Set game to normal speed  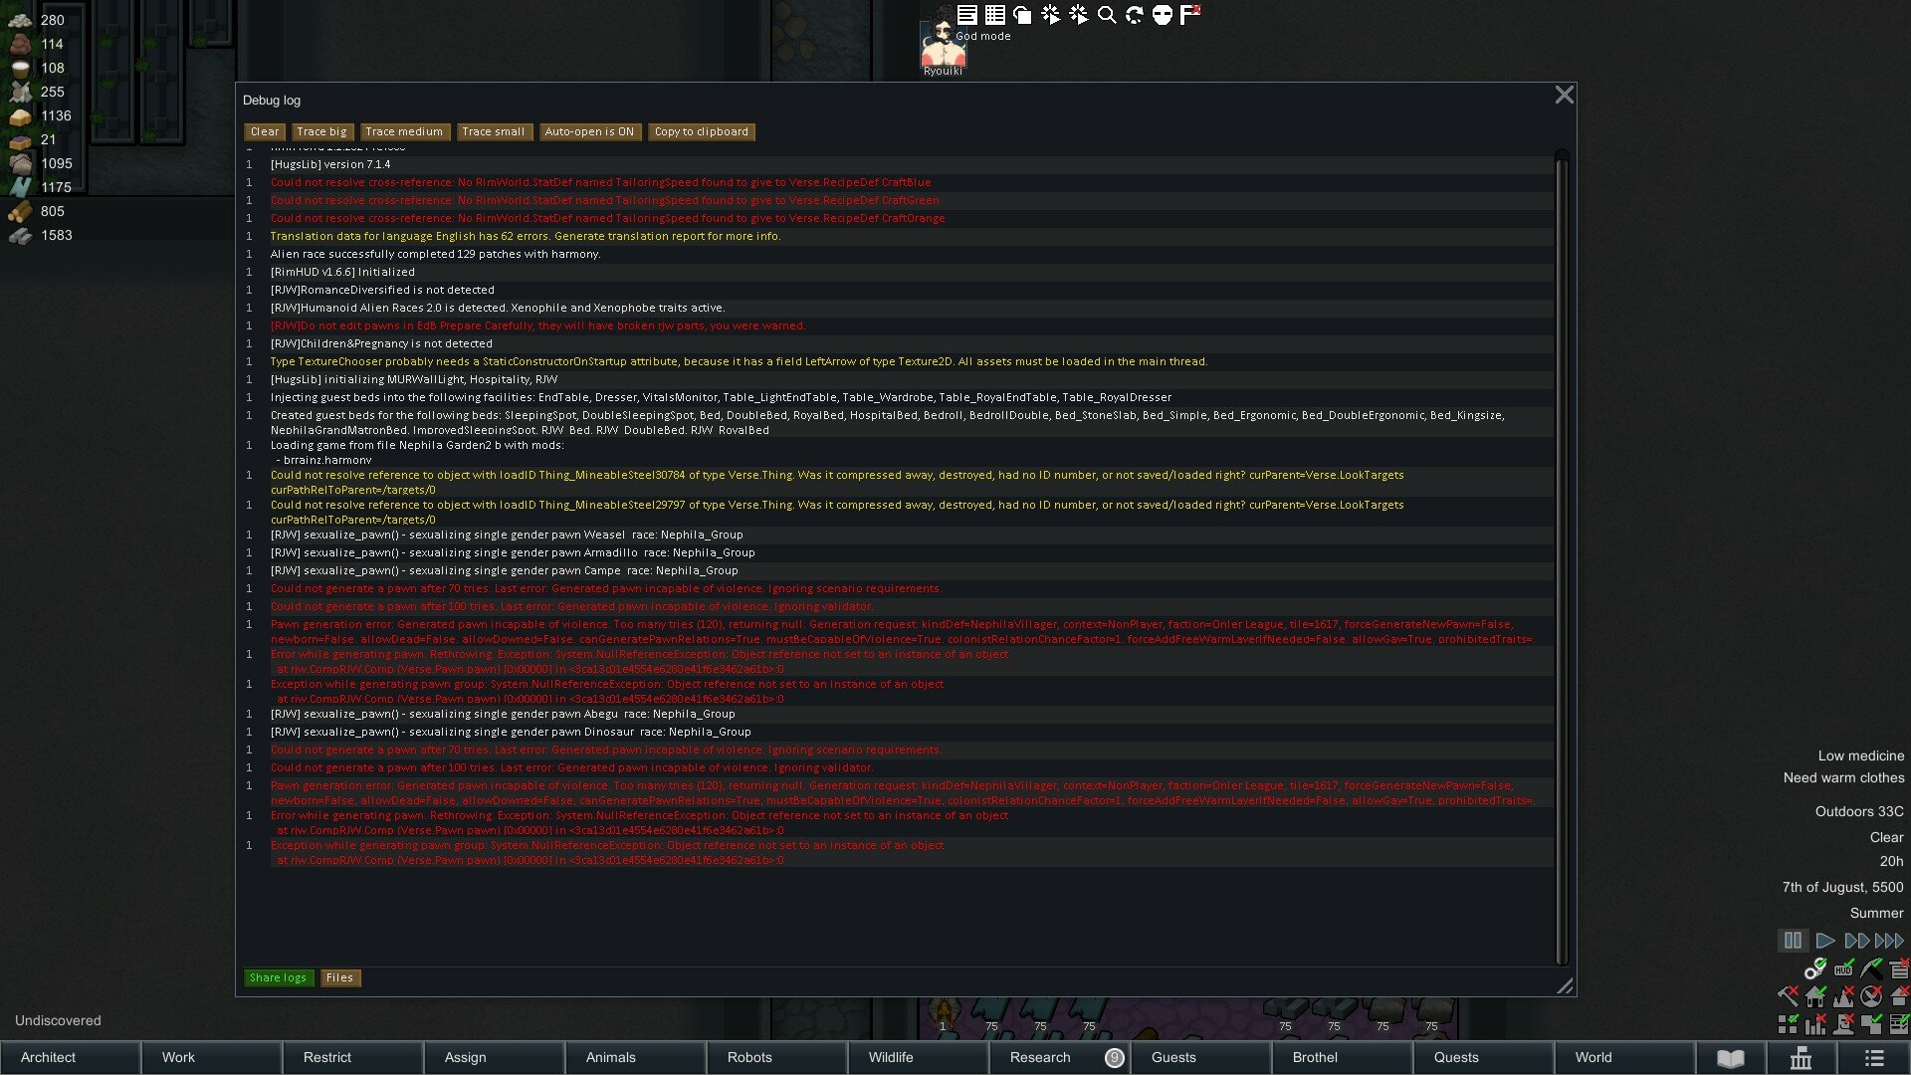(x=1824, y=941)
